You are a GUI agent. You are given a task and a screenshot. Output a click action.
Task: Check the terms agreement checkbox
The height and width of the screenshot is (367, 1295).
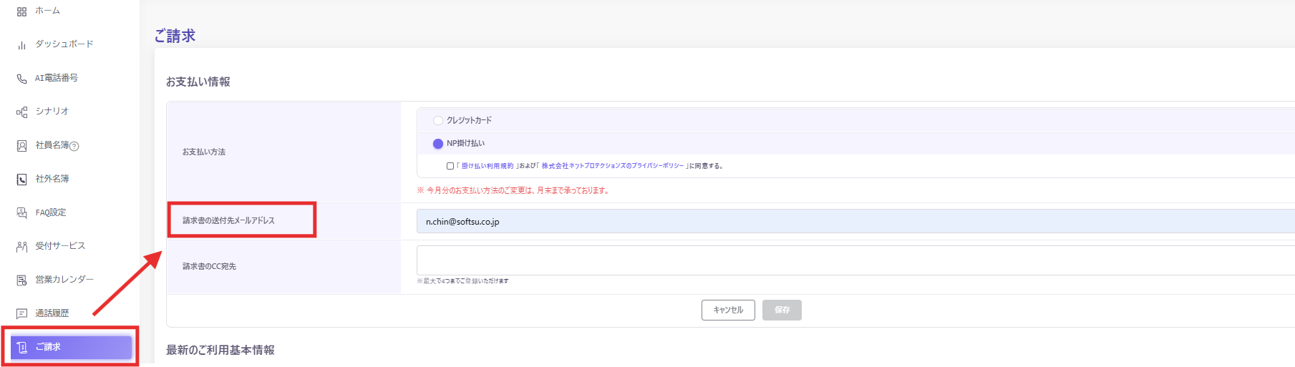pos(450,166)
